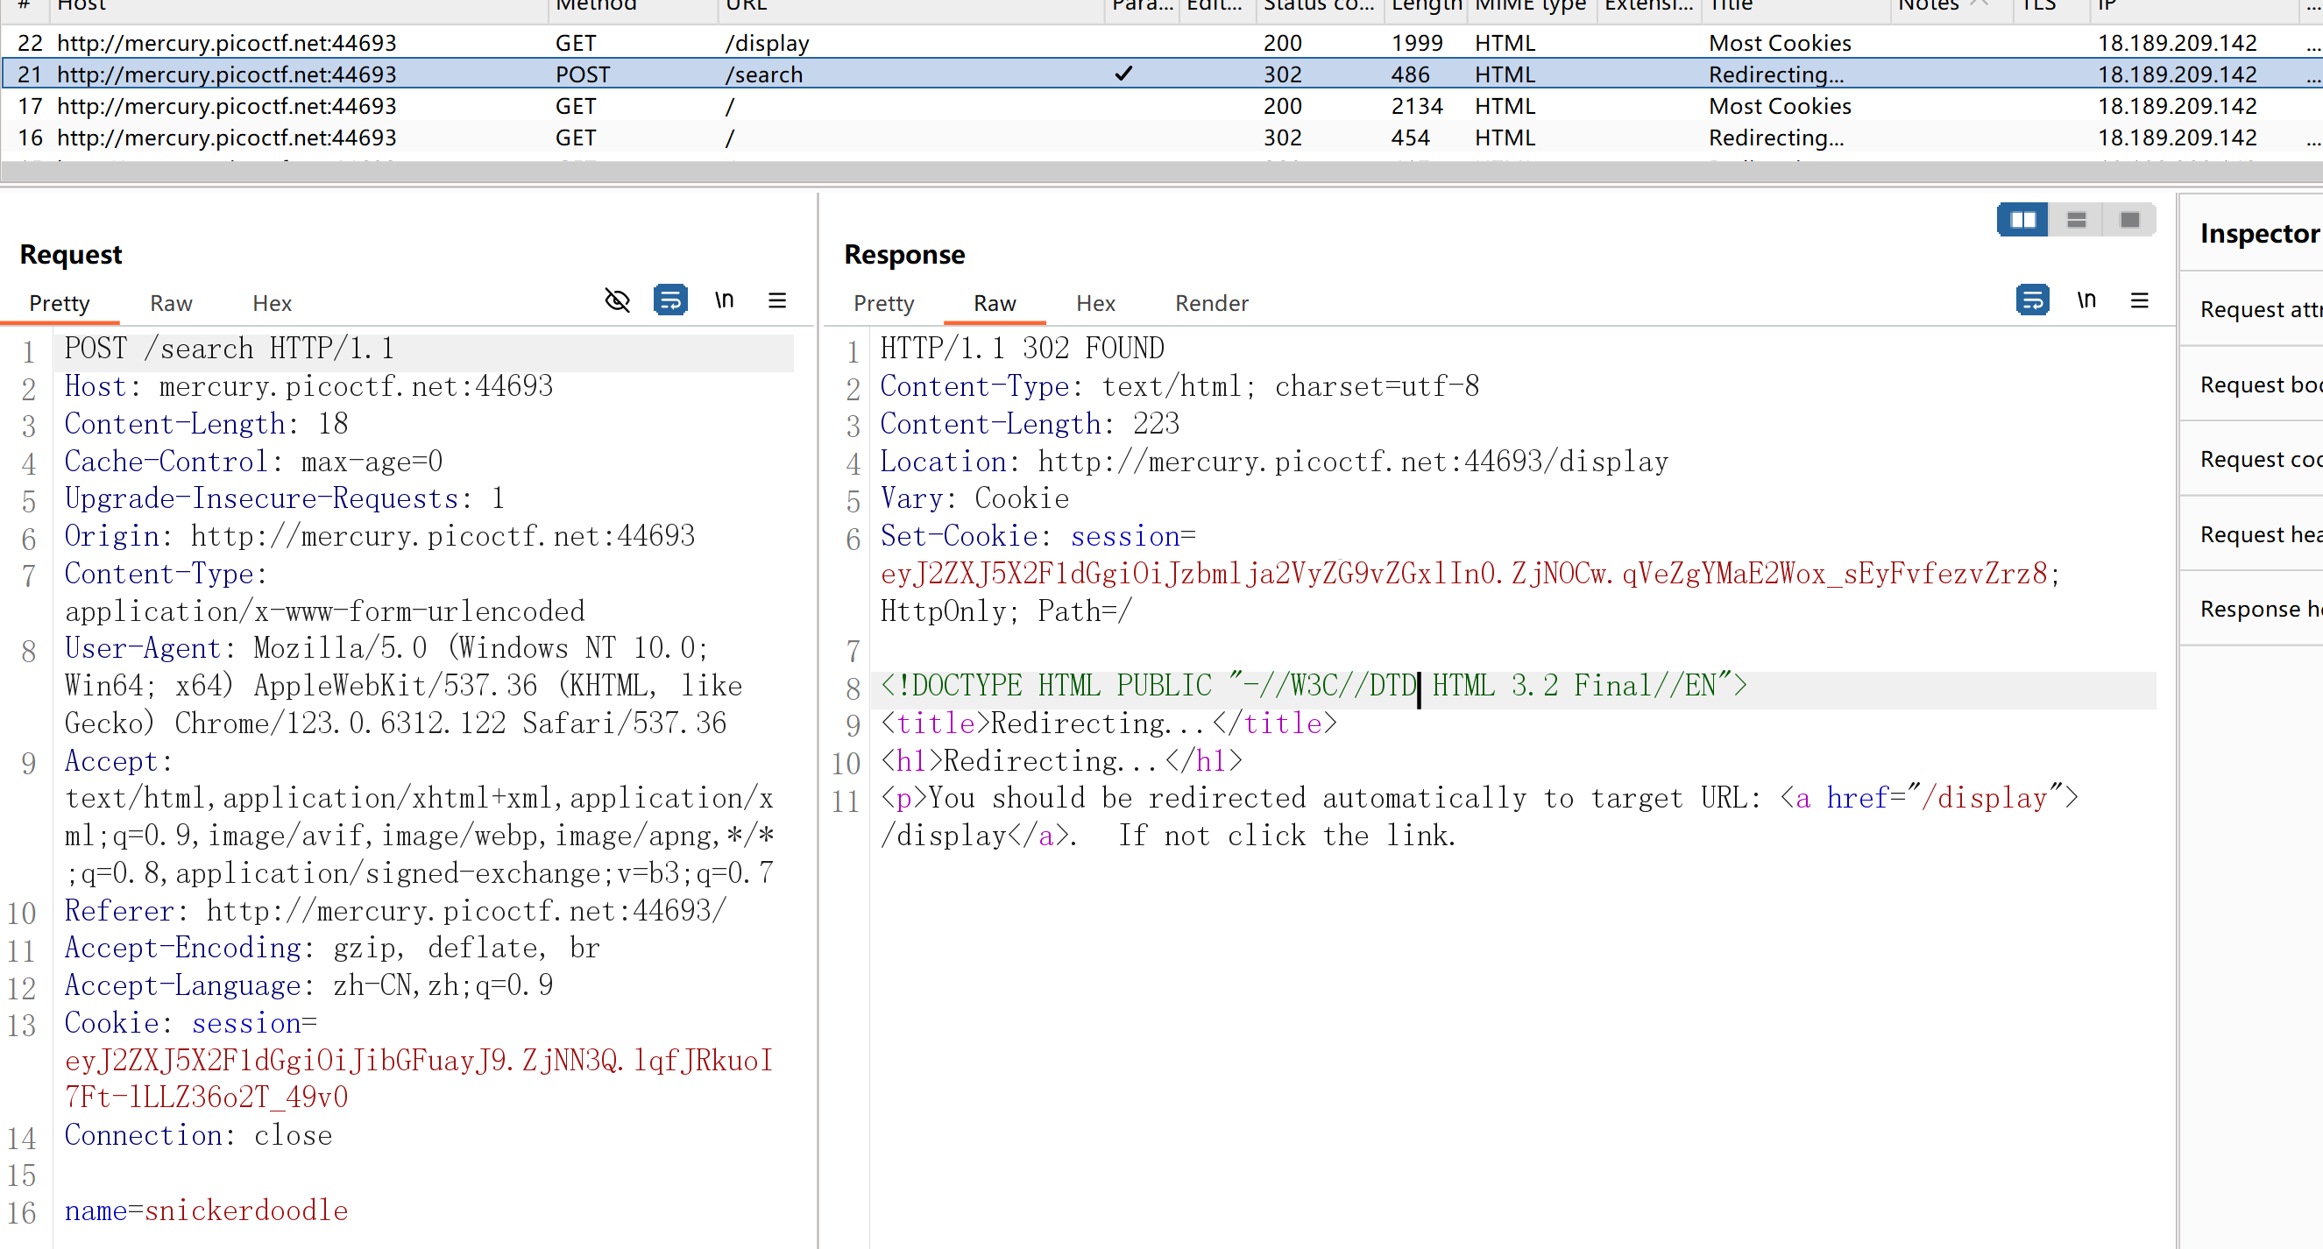This screenshot has width=2323, height=1249.
Task: Click request line 'POST /search HTTP/1.1'
Action: (229, 349)
